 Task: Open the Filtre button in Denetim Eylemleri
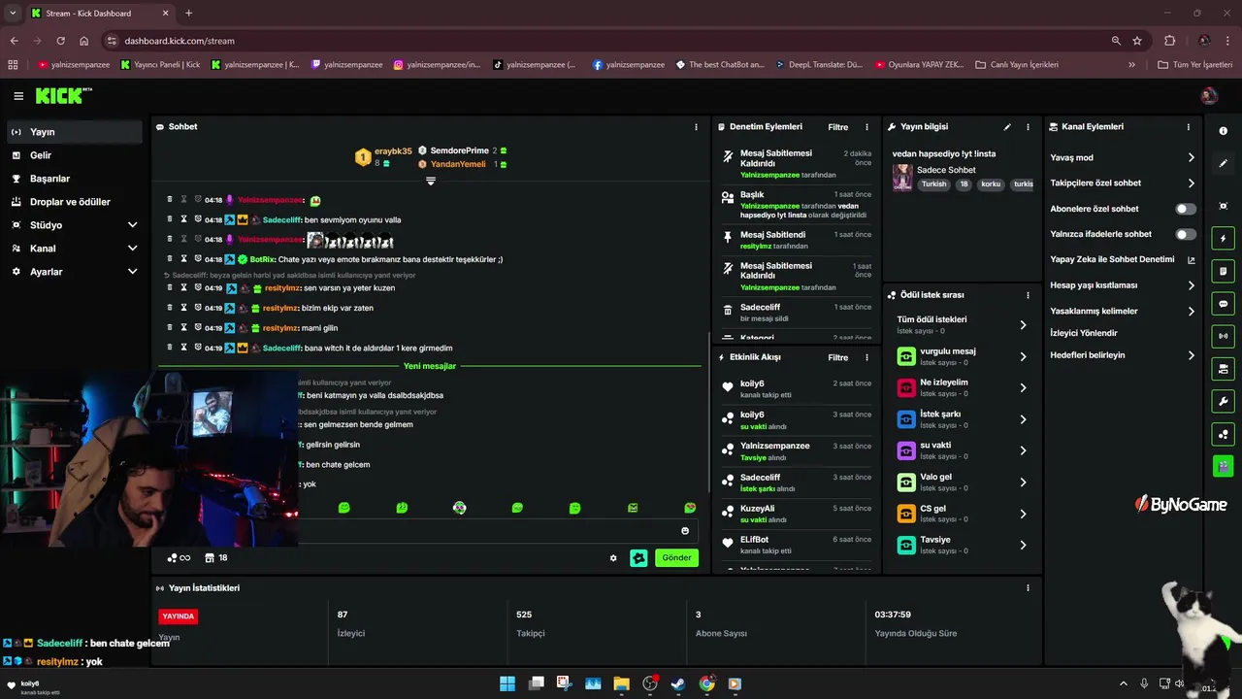[x=837, y=127]
